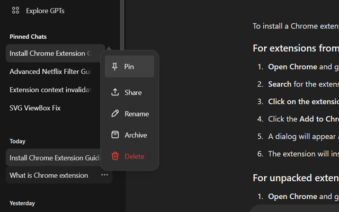The width and height of the screenshot is (339, 212).
Task: Click the rename pencil icon
Action: 115,113
